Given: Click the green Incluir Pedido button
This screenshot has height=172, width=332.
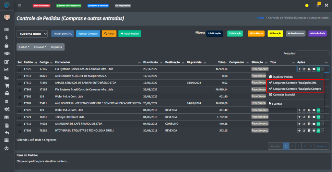Looking at the screenshot, I should point(129,34).
